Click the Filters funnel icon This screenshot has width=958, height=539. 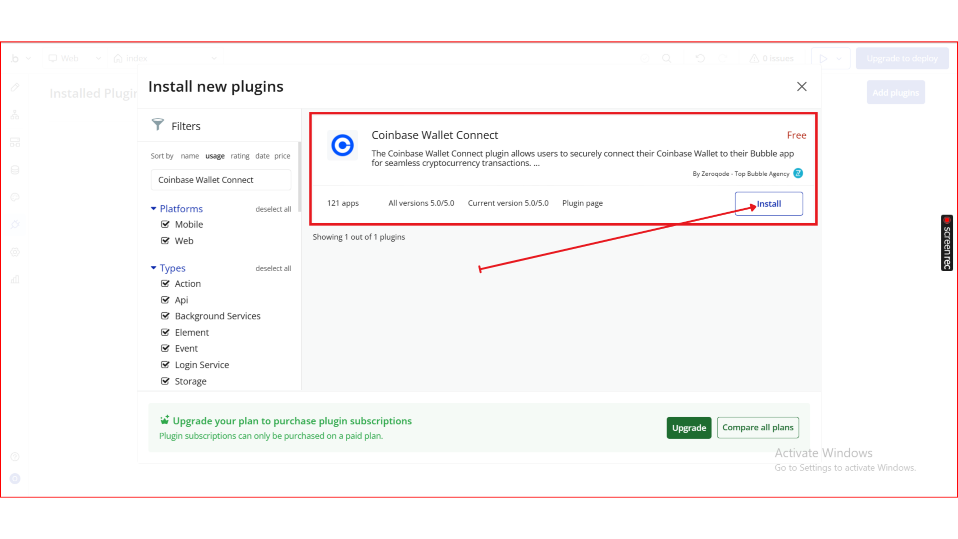(x=158, y=124)
